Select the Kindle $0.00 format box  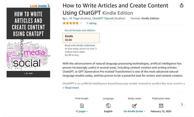81,38
